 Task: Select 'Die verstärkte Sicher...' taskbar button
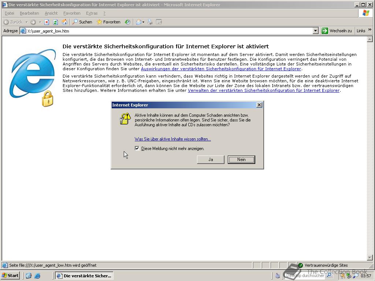84,276
